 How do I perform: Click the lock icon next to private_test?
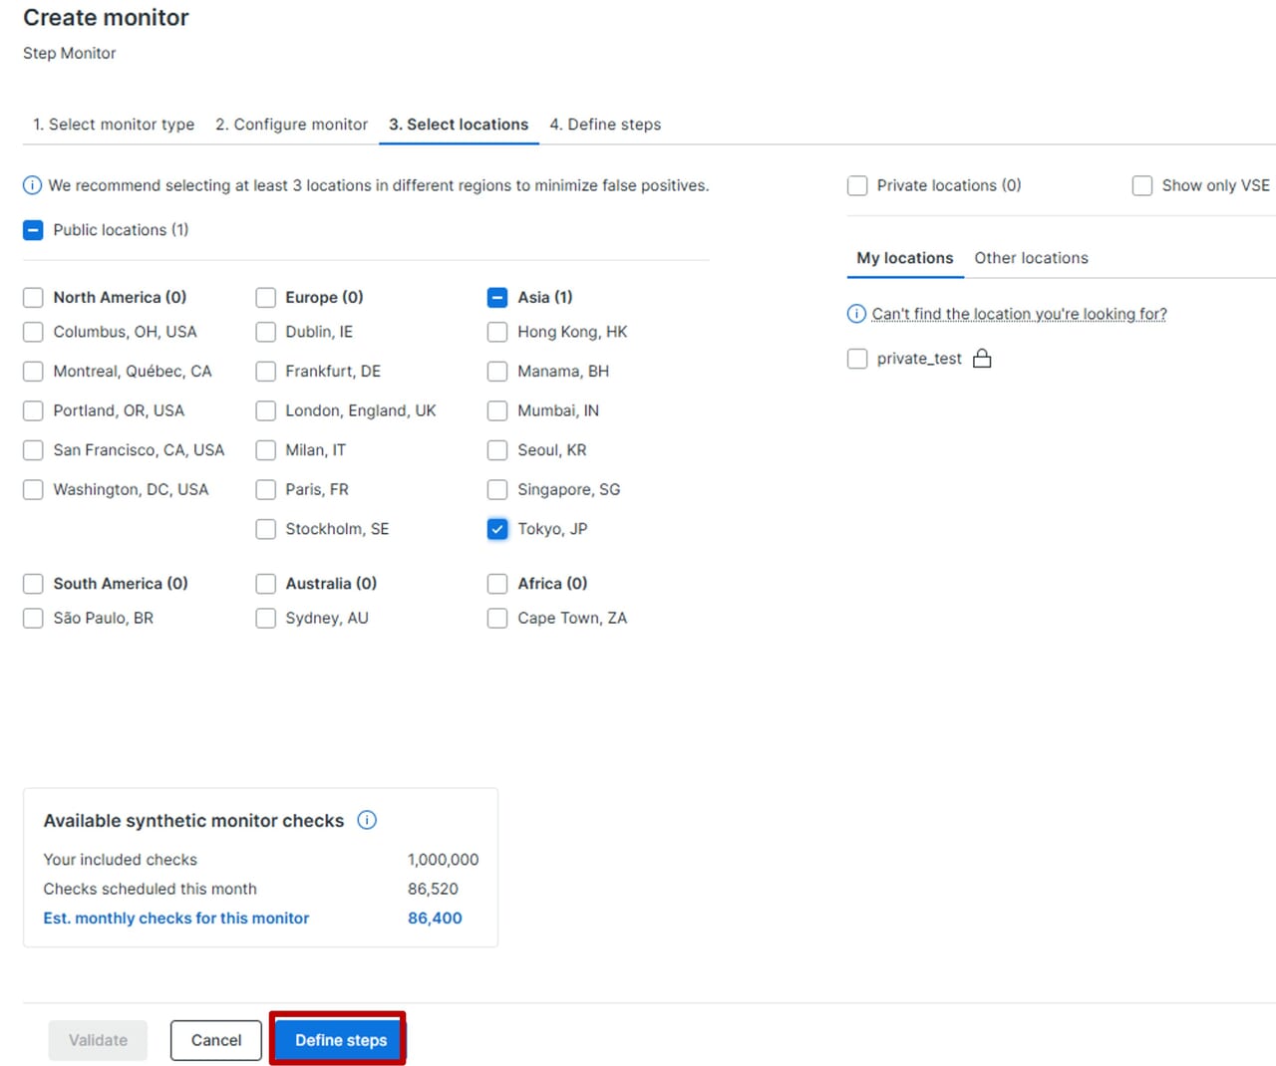click(x=982, y=359)
